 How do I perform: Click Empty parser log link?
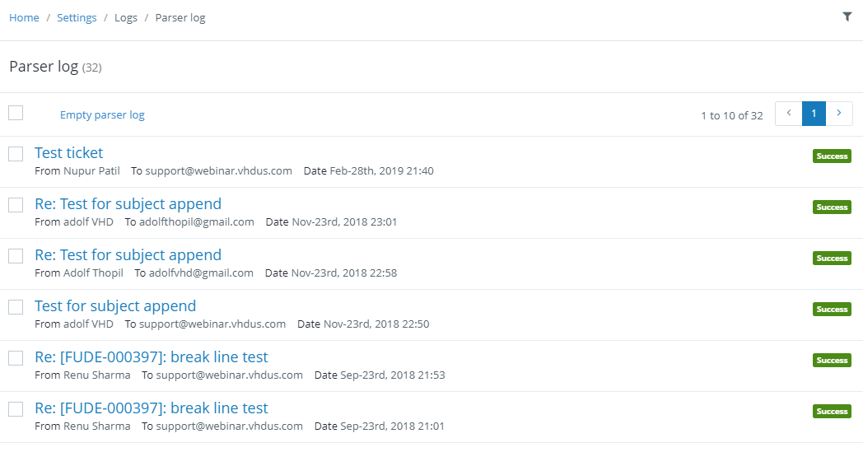tap(102, 114)
